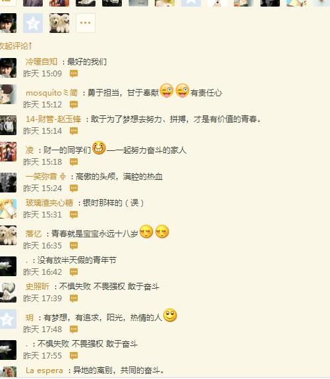Viewport: 330px width, 379px height.
Task: Click La espera username
Action: point(44,370)
